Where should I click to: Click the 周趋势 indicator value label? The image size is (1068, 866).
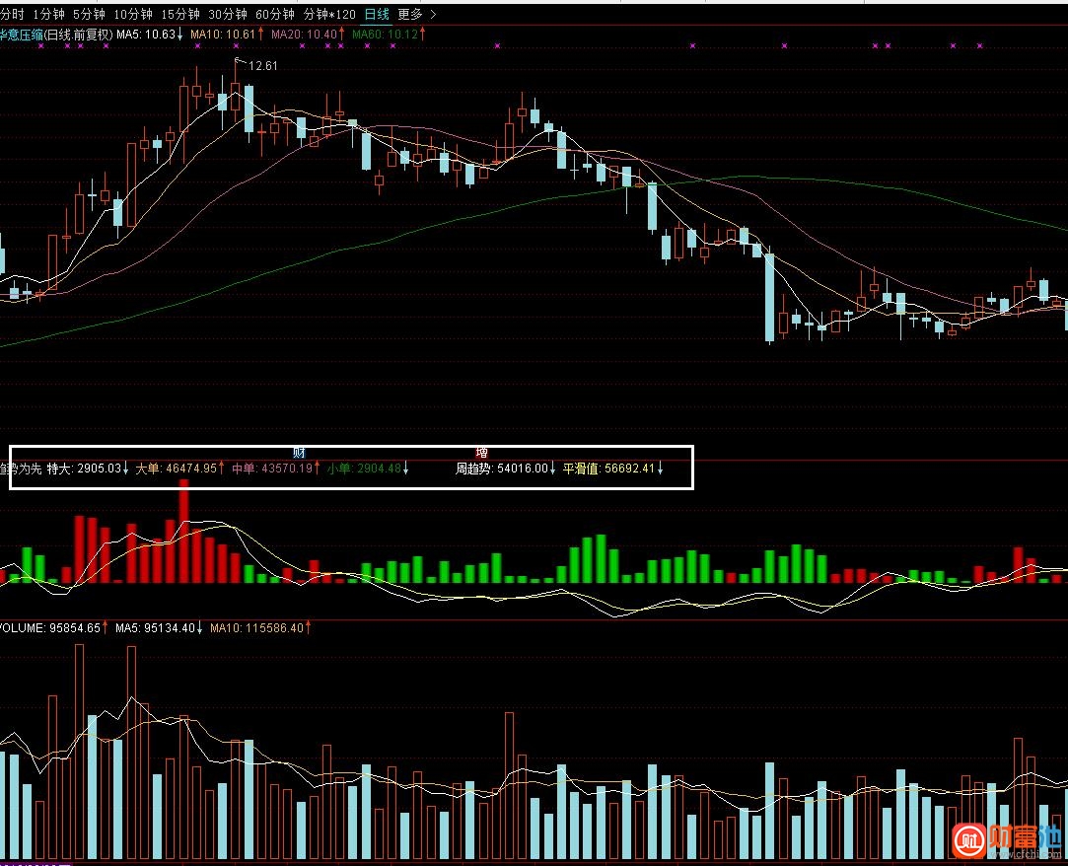coord(505,469)
